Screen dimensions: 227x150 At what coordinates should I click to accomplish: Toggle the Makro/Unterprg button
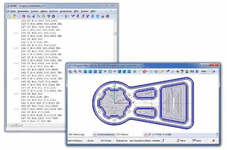75,141
